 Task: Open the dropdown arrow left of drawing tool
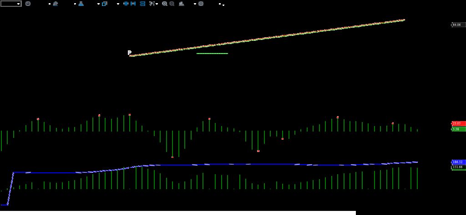(x=50, y=4)
